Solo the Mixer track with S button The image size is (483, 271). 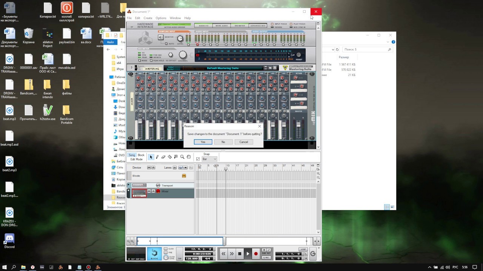click(153, 191)
